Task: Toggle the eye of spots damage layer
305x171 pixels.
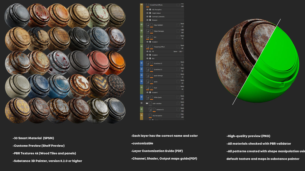Action: tap(142, 75)
